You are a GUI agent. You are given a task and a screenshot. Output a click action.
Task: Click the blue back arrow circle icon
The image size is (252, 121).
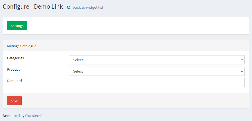click(69, 7)
